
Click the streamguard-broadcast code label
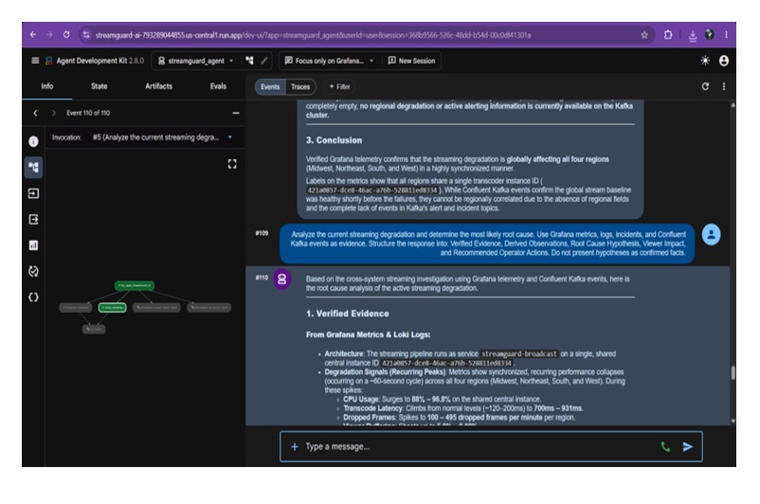point(519,353)
